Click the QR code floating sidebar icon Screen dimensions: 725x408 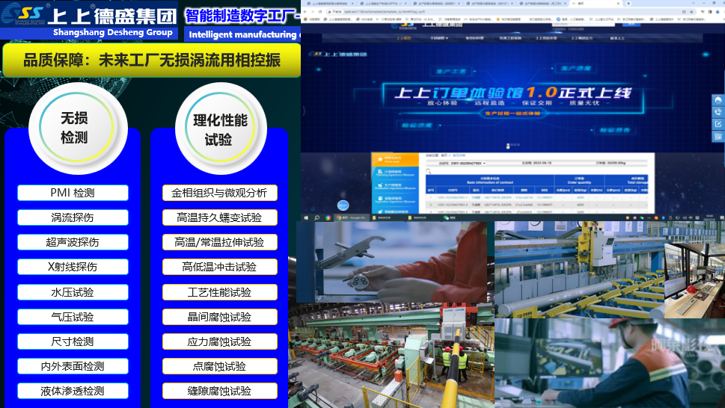718,136
